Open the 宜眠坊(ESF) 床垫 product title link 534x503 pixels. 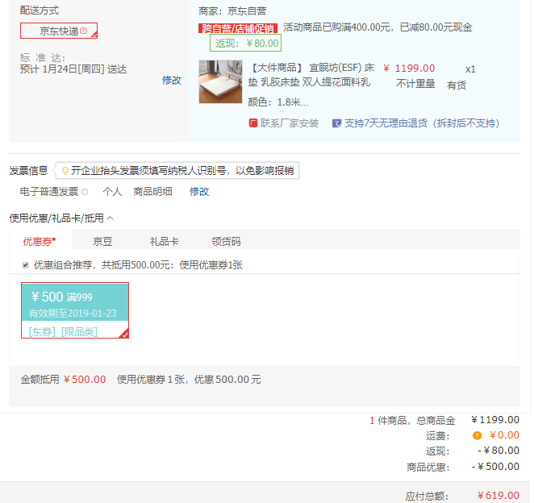[x=312, y=75]
